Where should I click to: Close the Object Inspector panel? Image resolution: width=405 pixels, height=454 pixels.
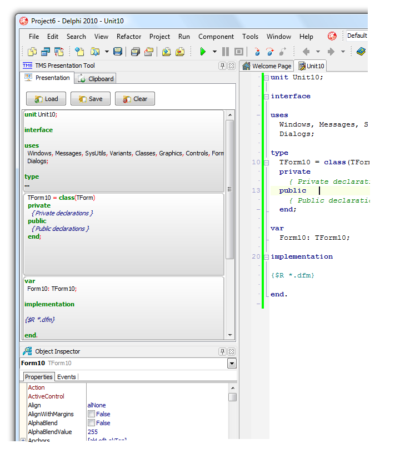click(x=231, y=351)
